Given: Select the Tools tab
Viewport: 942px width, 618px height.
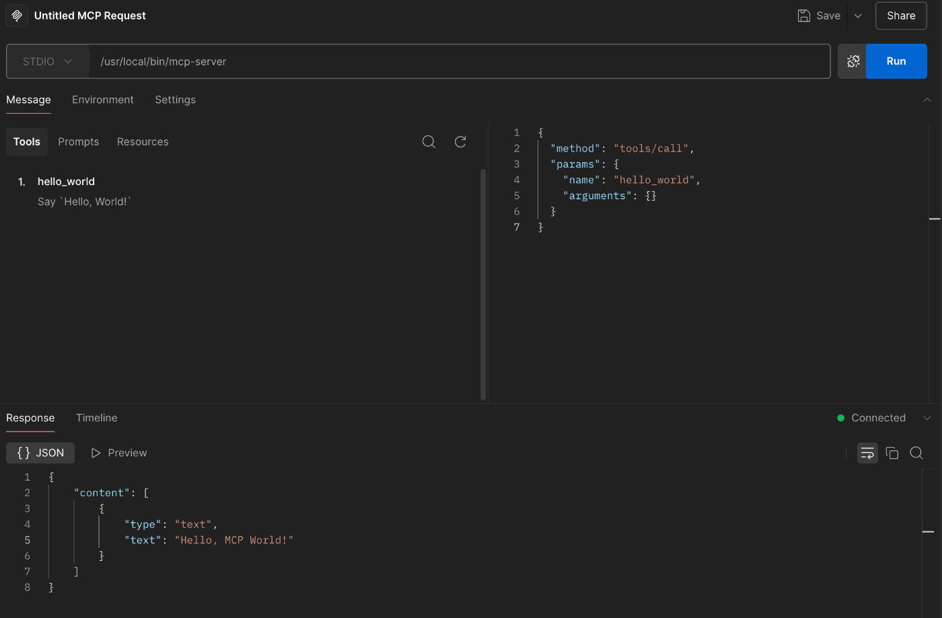Looking at the screenshot, I should pyautogui.click(x=27, y=141).
